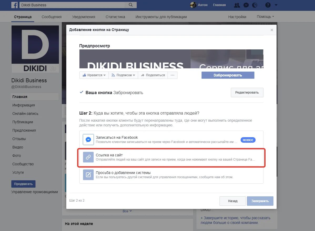This screenshot has width=315, height=231.
Task: Open the Статистика tab
Action: point(115,17)
